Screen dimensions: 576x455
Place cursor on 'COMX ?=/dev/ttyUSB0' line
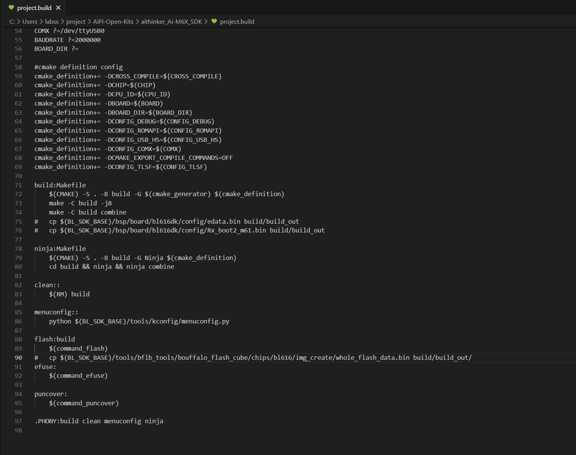(69, 31)
